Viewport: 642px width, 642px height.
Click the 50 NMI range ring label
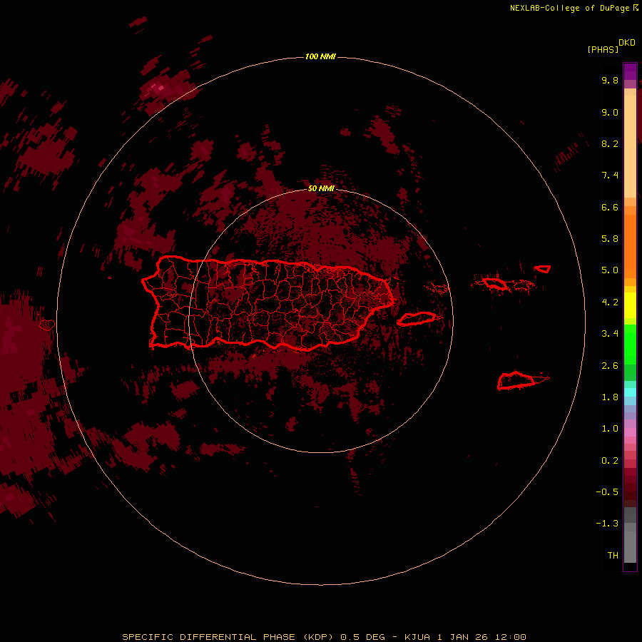tap(321, 188)
